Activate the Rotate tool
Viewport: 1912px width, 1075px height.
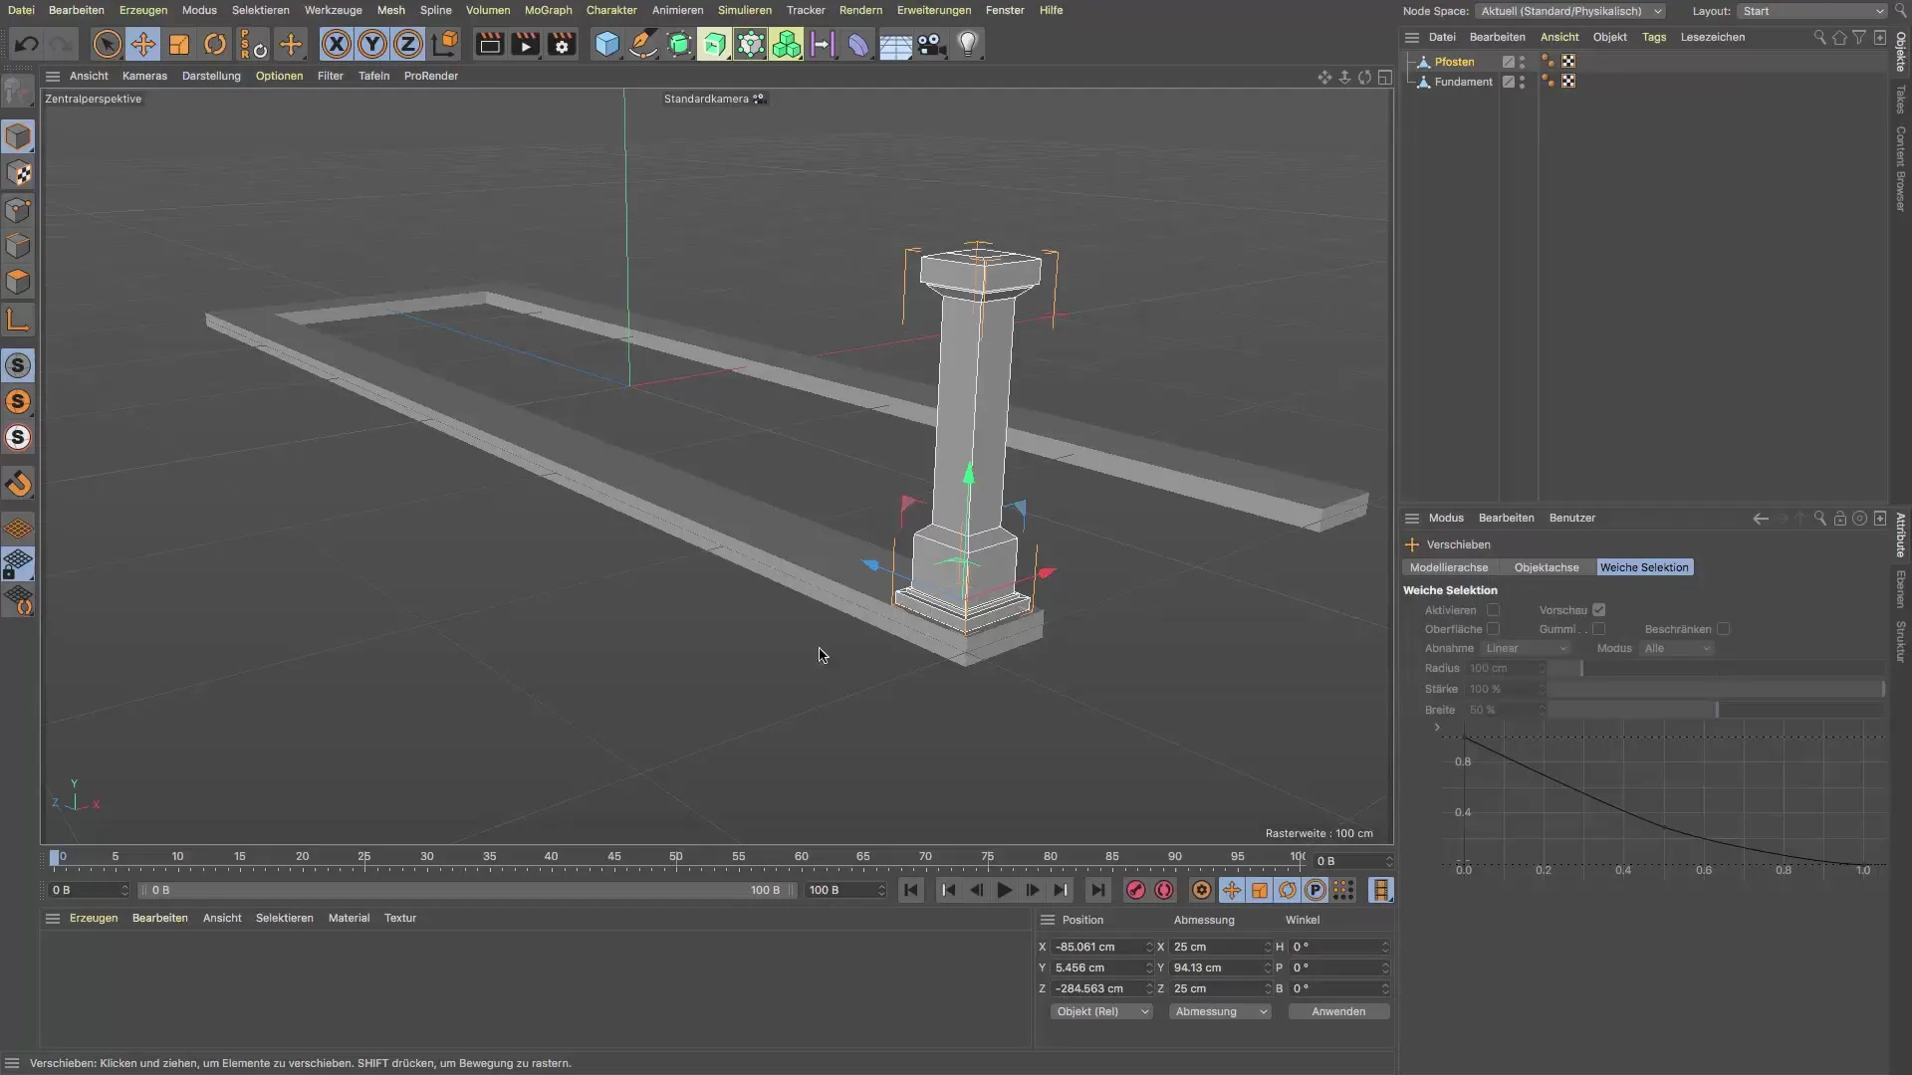215,44
